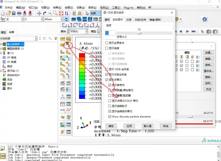
Task: Open the 视口(W) menu
Action: coord(33,8)
